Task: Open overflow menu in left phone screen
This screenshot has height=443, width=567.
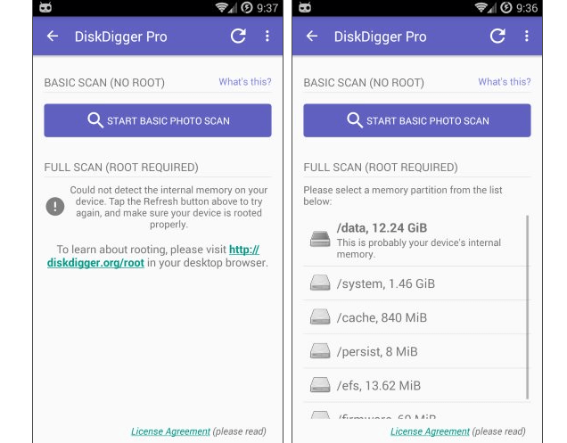Action: point(267,36)
